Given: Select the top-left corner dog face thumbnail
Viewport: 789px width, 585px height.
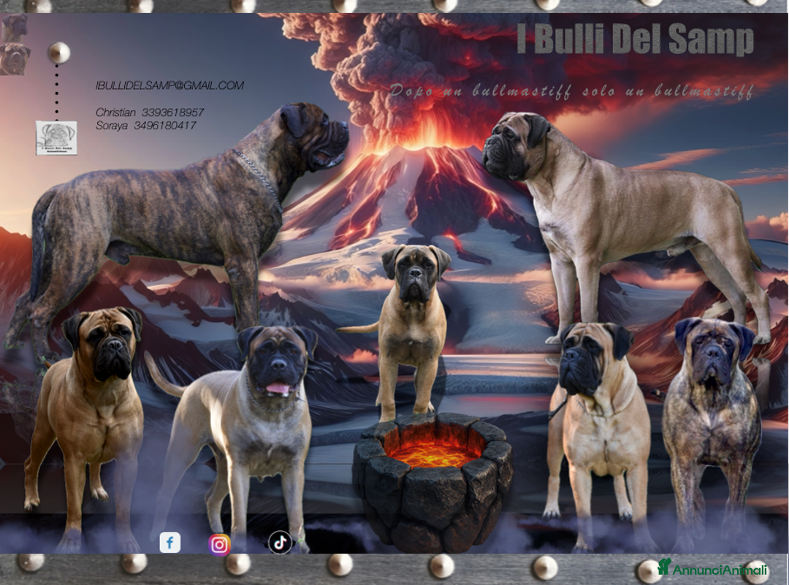Looking at the screenshot, I should click(14, 27).
